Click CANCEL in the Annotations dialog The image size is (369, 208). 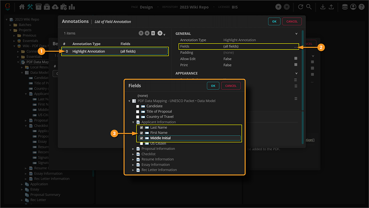(x=292, y=21)
